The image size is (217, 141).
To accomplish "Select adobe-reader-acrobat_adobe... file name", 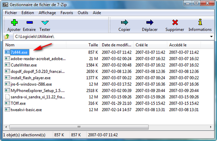I will pyautogui.click(x=38, y=59).
